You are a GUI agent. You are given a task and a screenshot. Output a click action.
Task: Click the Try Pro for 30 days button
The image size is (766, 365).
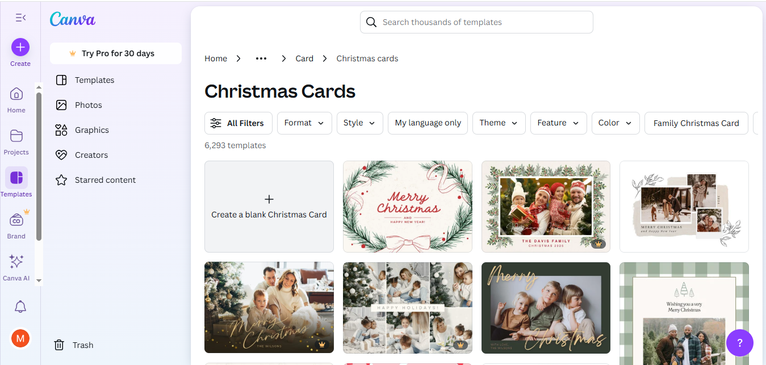coord(115,53)
